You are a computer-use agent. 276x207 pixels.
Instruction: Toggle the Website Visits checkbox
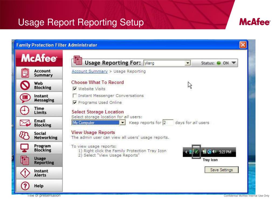click(75, 89)
